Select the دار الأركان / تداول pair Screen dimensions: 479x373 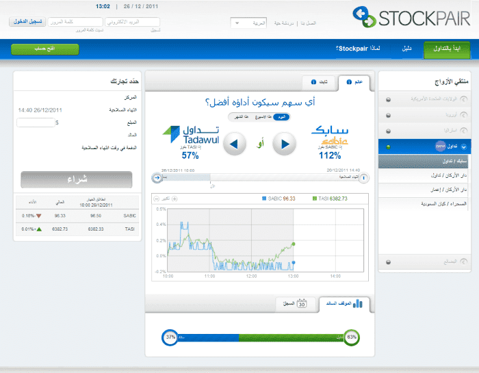pyautogui.click(x=423, y=176)
